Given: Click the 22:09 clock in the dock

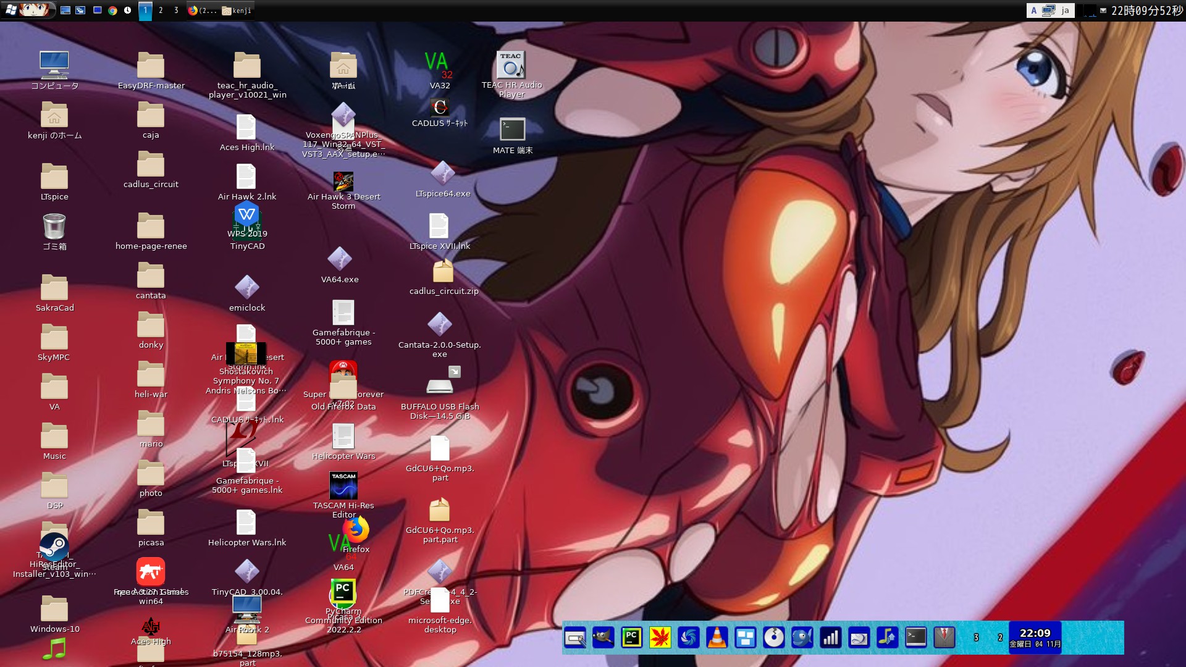Looking at the screenshot, I should (x=1037, y=636).
